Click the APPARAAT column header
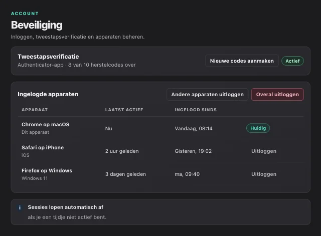The height and width of the screenshot is (236, 321). [35, 110]
